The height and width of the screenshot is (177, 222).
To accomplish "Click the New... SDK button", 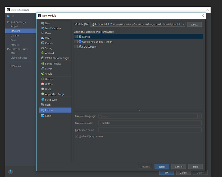I will (x=194, y=24).
